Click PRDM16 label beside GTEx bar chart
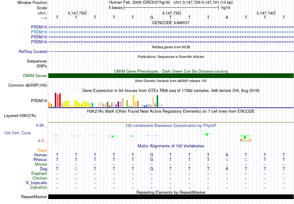The height and width of the screenshot is (204, 294). [x=39, y=101]
